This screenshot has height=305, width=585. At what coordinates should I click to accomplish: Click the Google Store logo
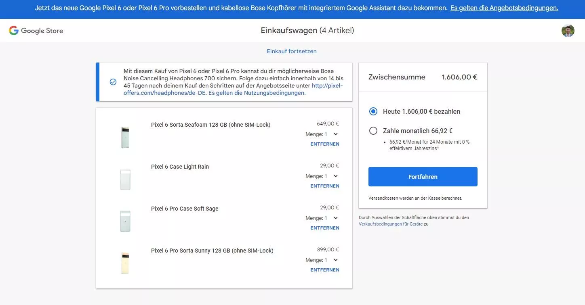[36, 31]
